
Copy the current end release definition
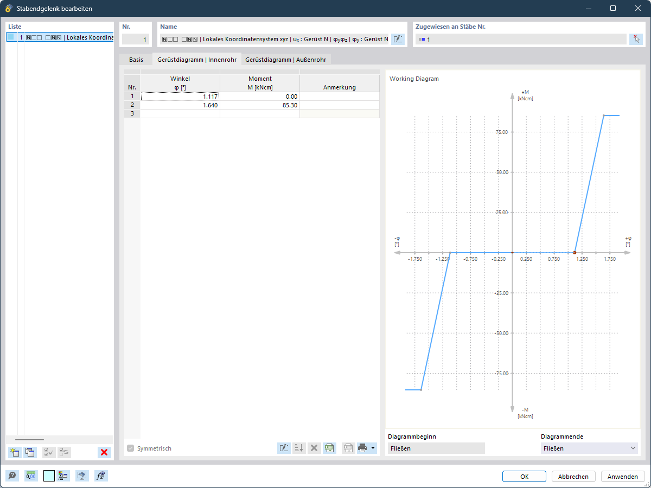[x=30, y=452]
